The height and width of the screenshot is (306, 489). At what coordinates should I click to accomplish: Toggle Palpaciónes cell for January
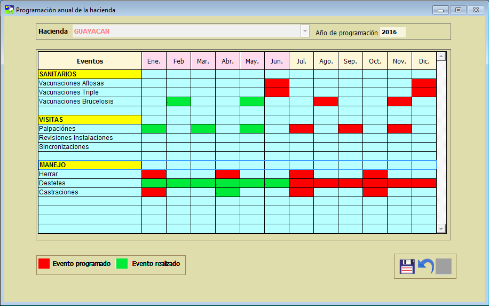[154, 129]
